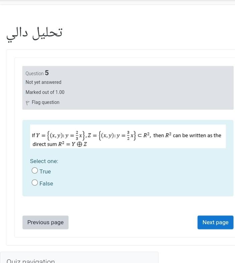Click the flag icon beside Flag question
235x263 pixels.
coord(27,103)
